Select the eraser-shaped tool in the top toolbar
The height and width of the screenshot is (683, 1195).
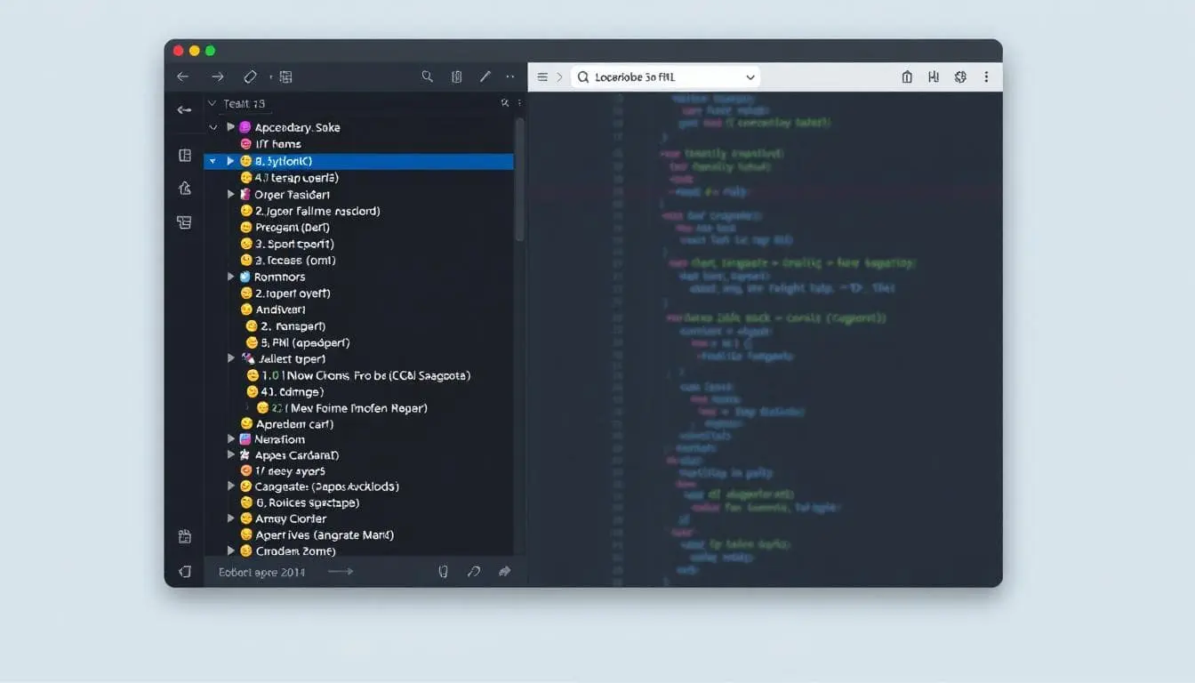coord(250,76)
